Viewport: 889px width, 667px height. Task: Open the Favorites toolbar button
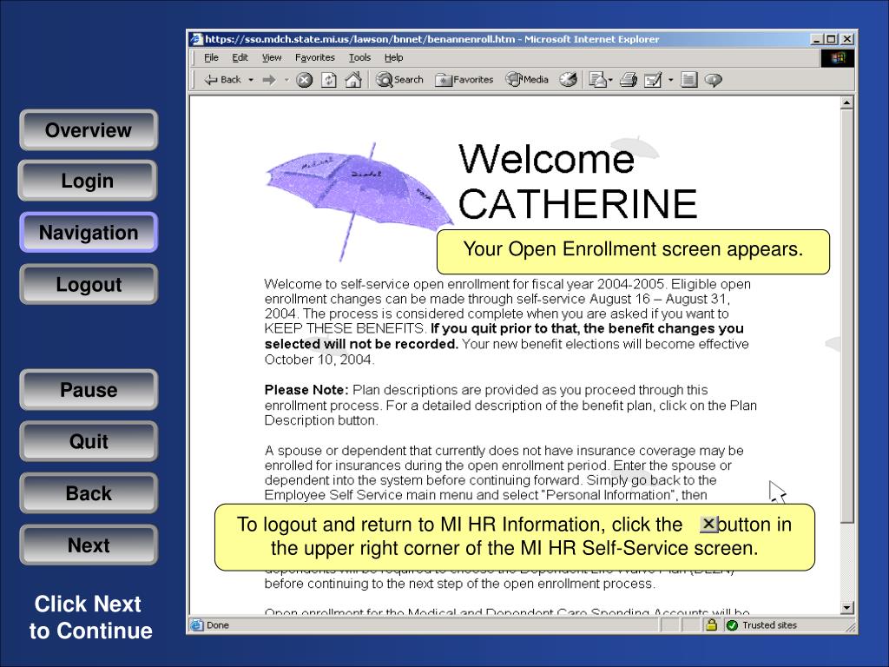[x=464, y=80]
